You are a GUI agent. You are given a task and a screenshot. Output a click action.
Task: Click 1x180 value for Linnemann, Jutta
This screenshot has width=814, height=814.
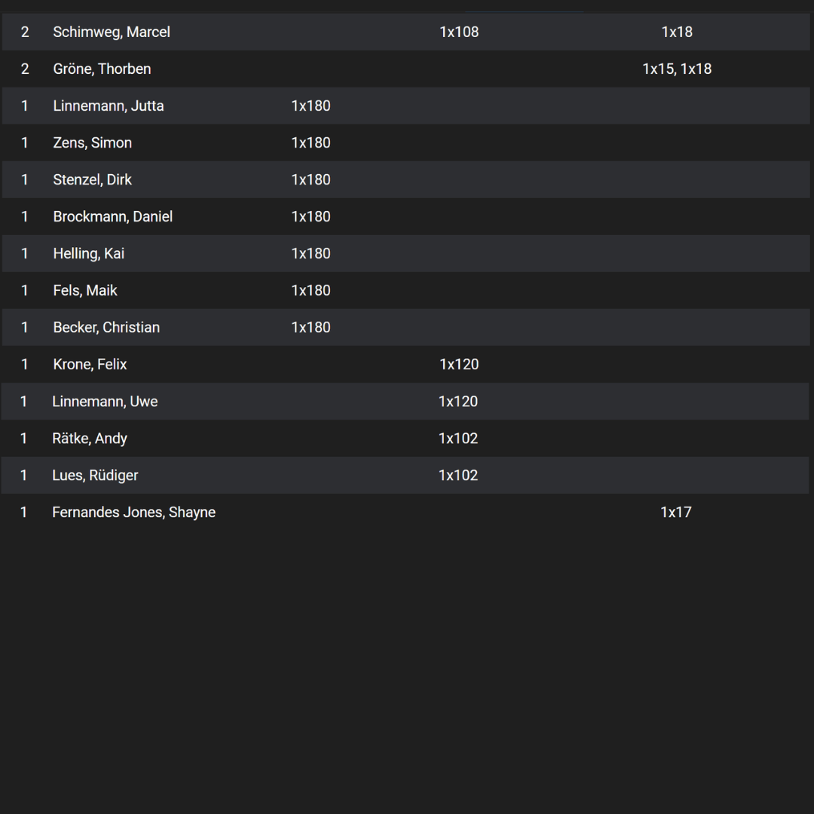tap(311, 106)
